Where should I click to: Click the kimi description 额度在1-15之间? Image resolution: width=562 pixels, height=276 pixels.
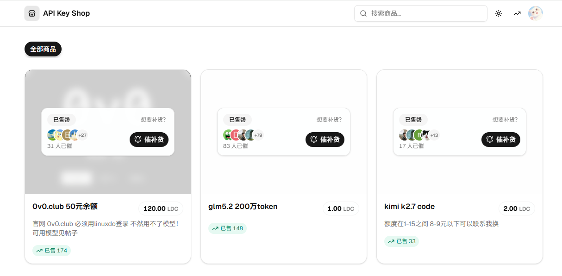pyautogui.click(x=441, y=224)
